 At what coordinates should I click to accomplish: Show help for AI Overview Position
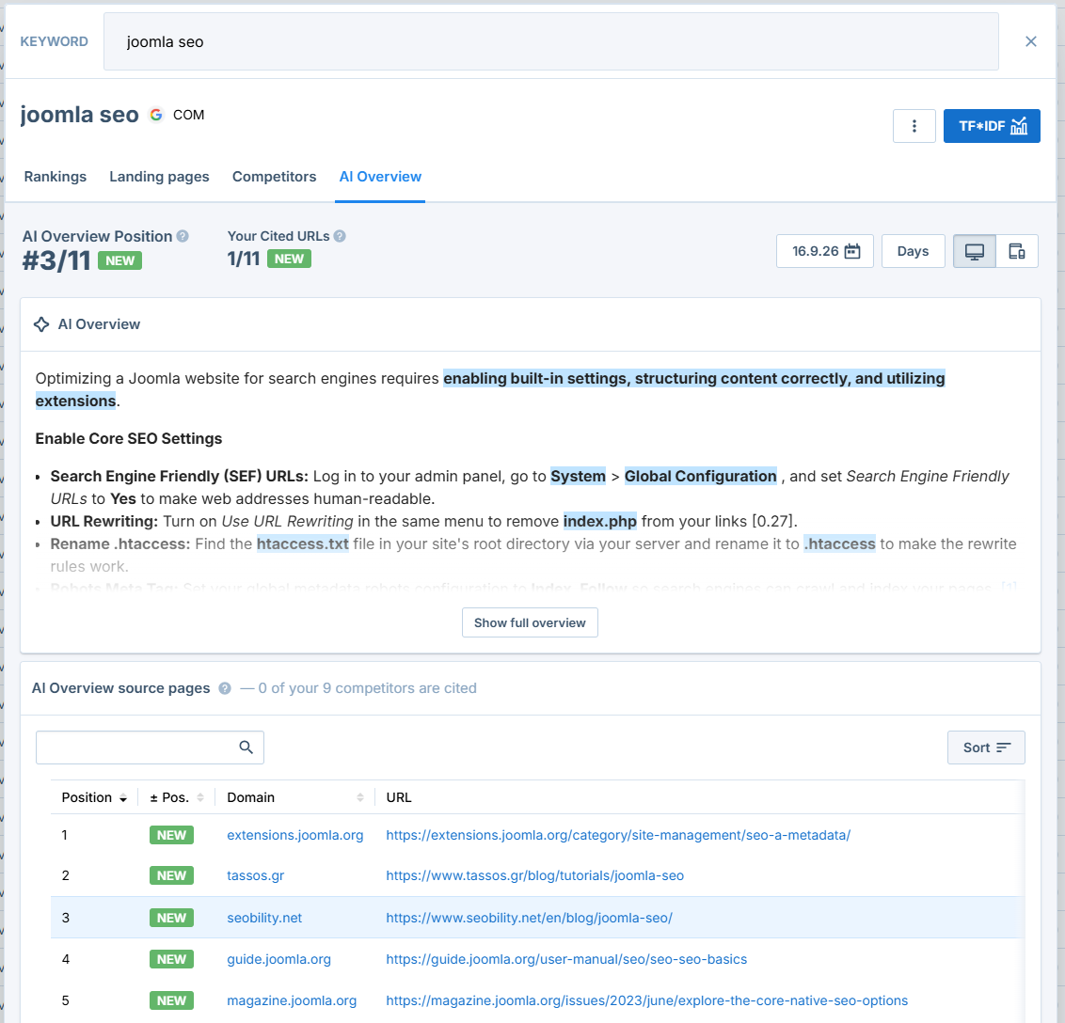183,236
